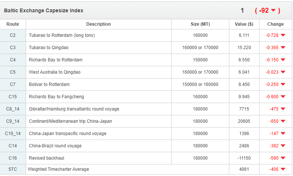Click the Change column header
Screen dimensions: 293x176
tap(276, 24)
